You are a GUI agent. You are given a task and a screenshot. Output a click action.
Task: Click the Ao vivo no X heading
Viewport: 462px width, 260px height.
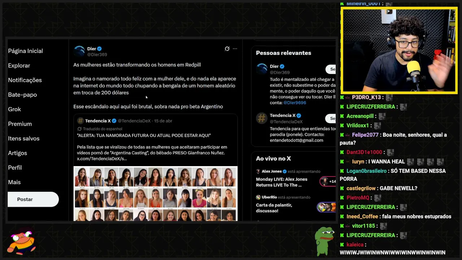273,159
